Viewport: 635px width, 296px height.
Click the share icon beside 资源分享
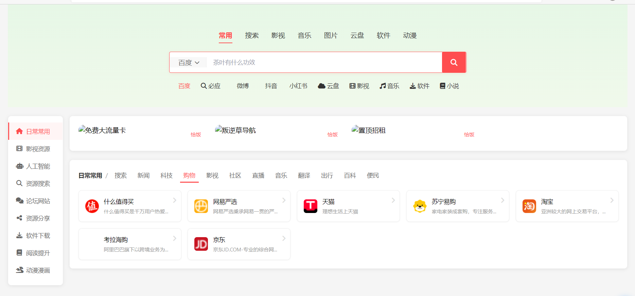pyautogui.click(x=19, y=218)
